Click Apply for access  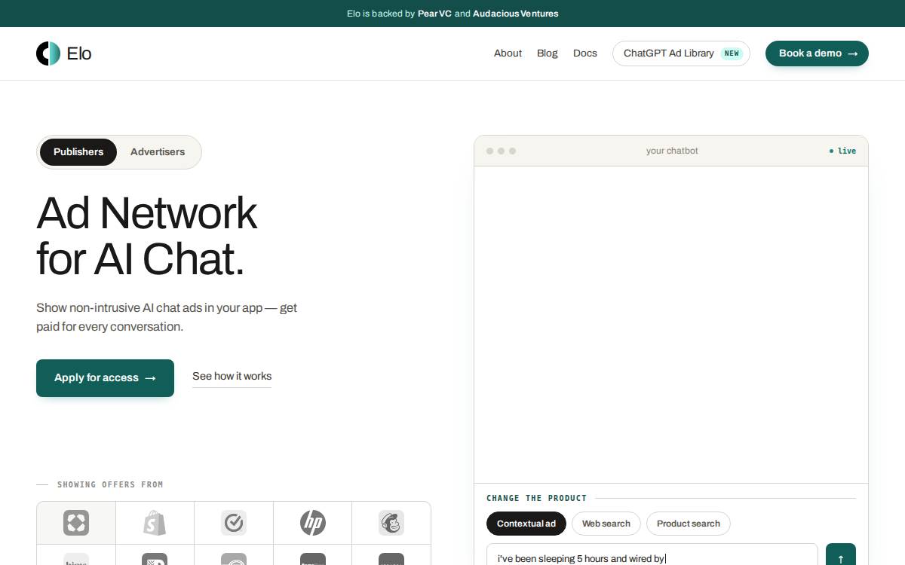(x=105, y=378)
